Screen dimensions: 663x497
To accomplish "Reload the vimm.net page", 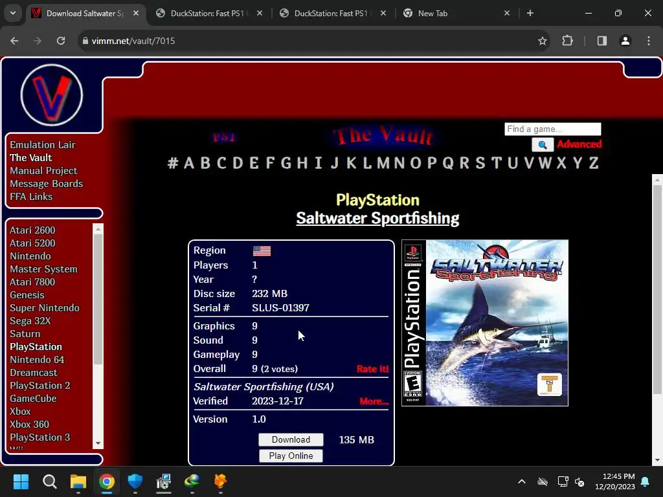I will coord(61,41).
